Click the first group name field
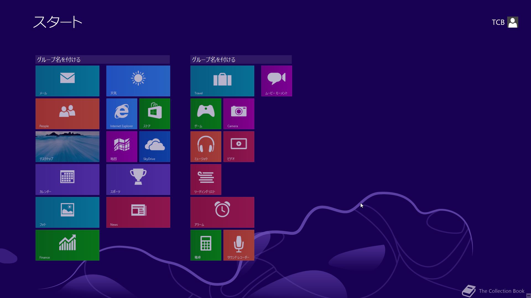 pos(102,59)
